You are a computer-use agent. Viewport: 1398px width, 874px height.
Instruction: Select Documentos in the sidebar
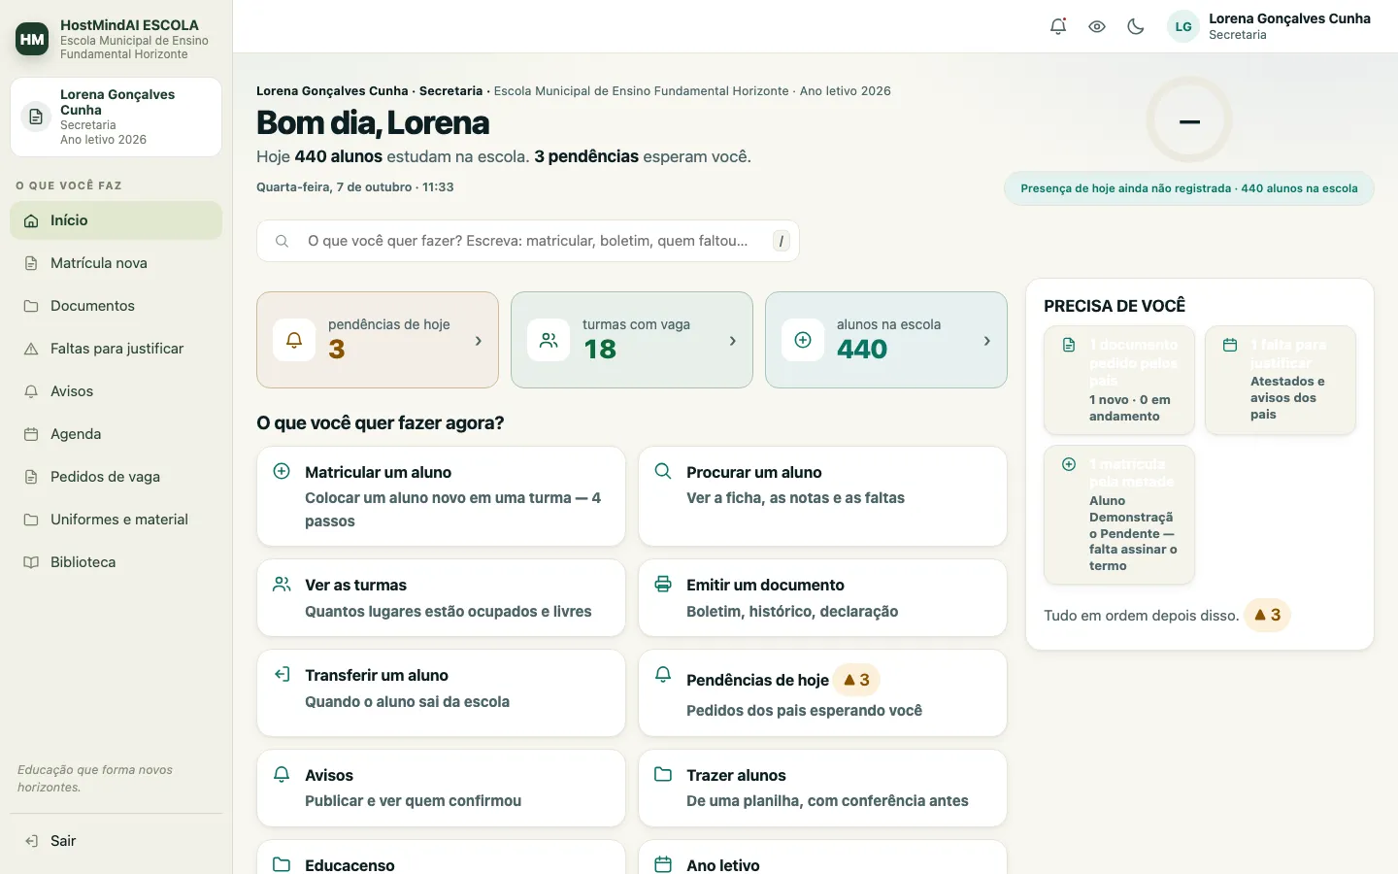coord(116,306)
